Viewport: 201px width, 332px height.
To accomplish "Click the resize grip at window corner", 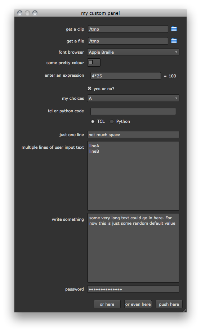I will click(185, 310).
